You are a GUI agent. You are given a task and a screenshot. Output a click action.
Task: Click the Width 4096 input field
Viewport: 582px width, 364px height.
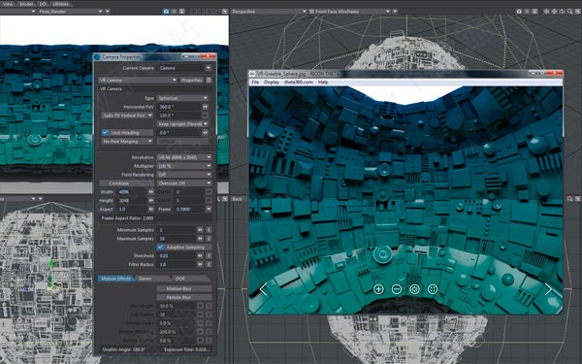point(133,191)
